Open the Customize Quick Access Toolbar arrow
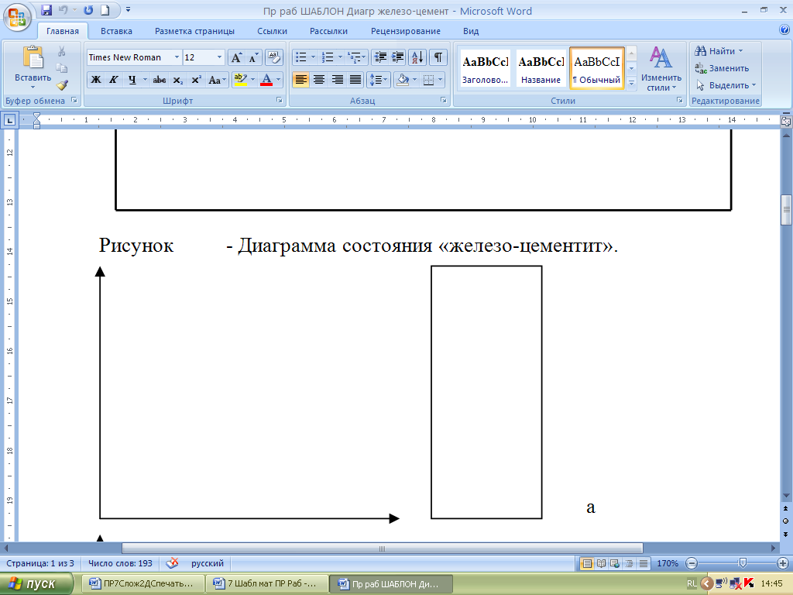 pos(128,10)
